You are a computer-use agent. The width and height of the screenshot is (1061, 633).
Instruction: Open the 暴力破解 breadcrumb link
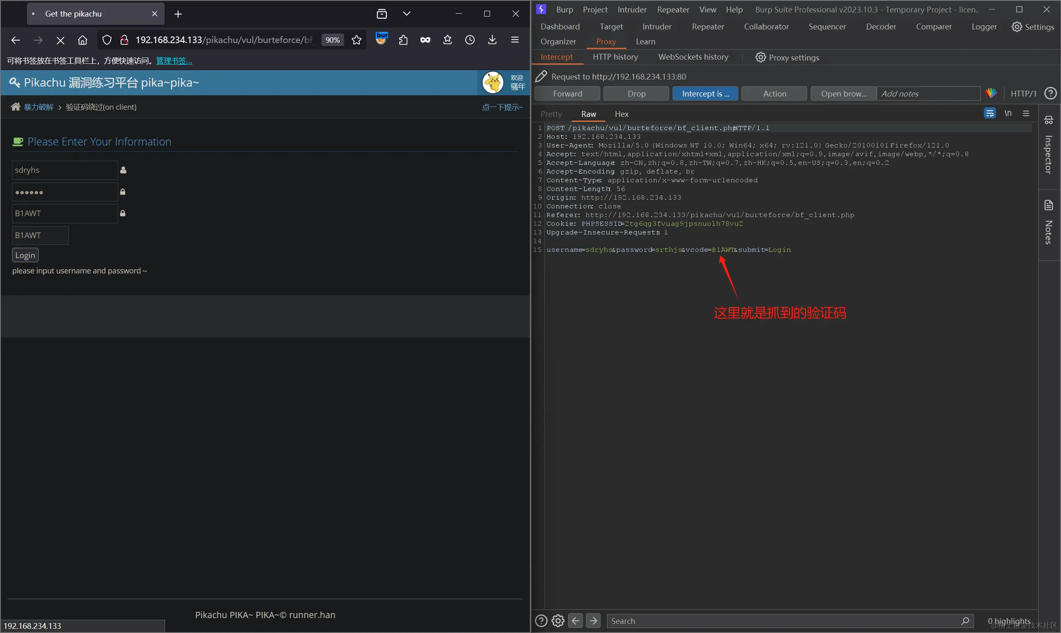tap(39, 107)
